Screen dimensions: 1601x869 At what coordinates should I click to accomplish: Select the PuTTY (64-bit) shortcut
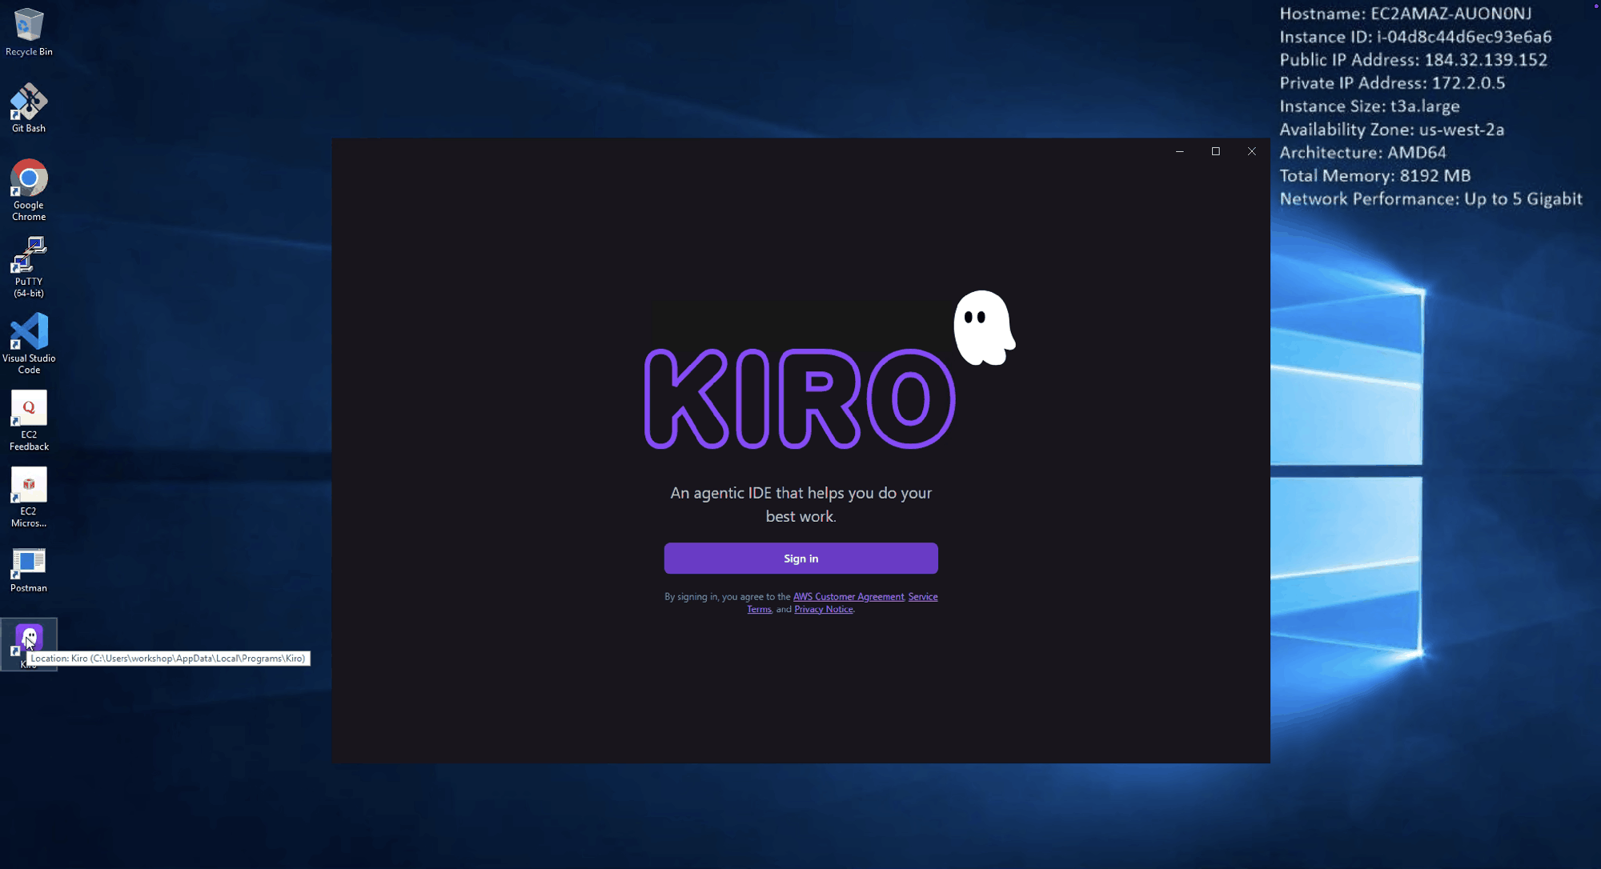tap(29, 267)
